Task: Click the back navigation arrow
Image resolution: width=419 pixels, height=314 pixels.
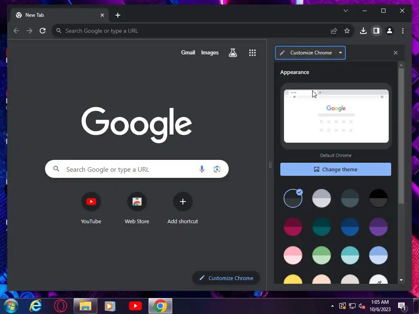Action: click(16, 31)
